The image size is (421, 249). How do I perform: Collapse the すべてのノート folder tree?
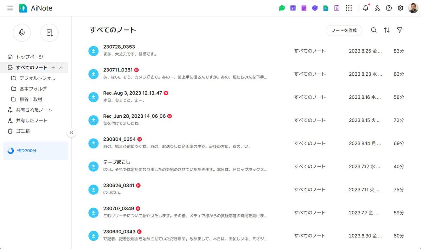tap(61, 68)
